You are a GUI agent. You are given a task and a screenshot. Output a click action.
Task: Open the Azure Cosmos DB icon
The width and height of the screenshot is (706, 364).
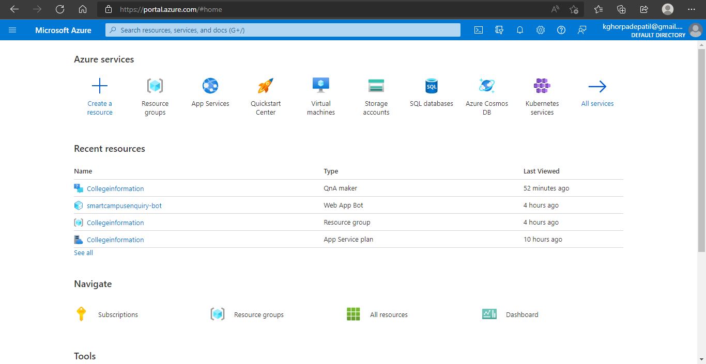click(487, 86)
